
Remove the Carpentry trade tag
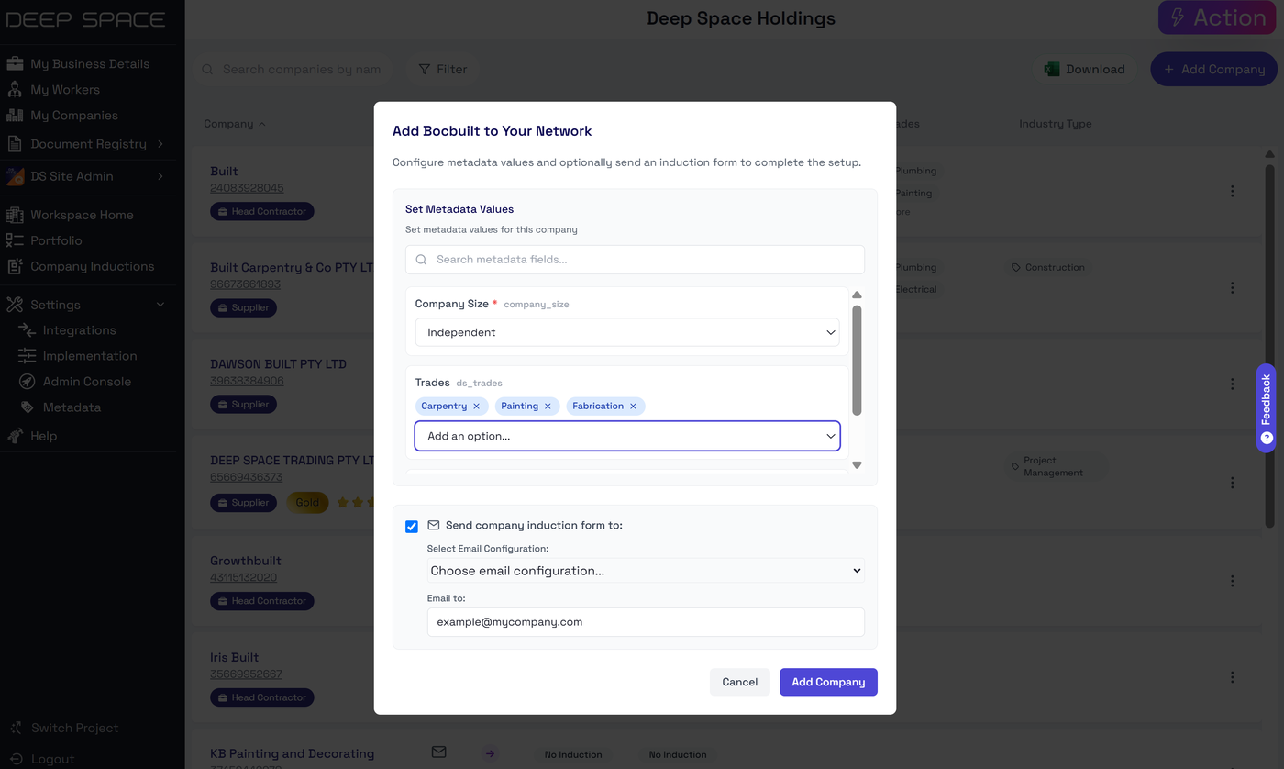point(476,406)
